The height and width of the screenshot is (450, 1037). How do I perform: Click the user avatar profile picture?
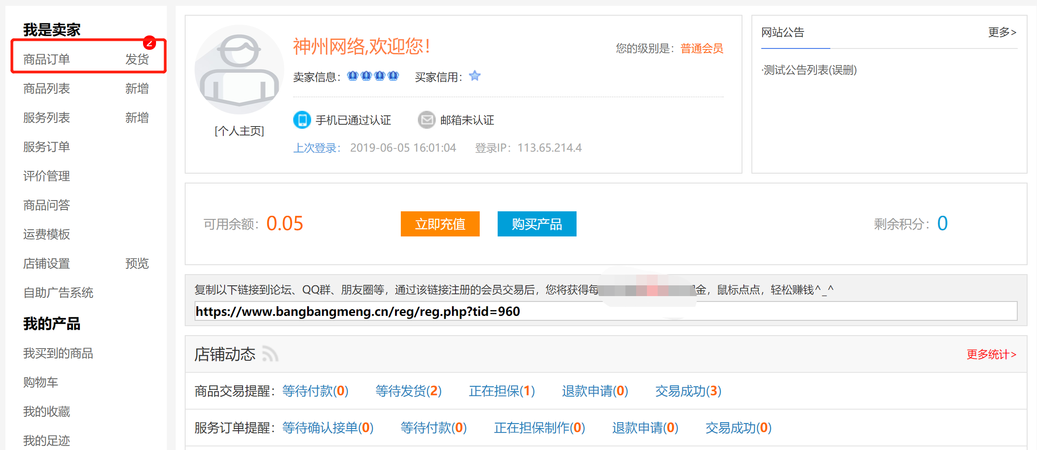click(x=239, y=70)
